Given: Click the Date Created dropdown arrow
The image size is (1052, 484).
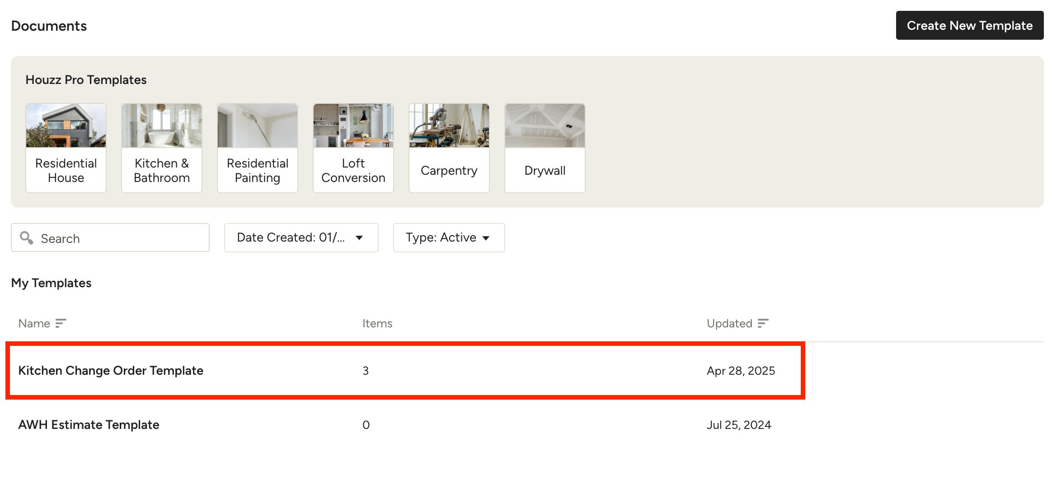Looking at the screenshot, I should (359, 238).
